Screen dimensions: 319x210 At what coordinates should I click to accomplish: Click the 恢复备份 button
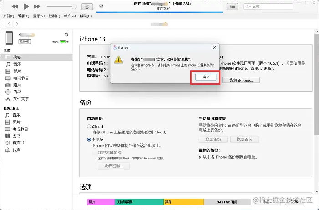point(245,139)
